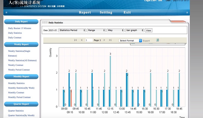Click the Export link
This screenshot has height=118, width=203.
(146, 41)
